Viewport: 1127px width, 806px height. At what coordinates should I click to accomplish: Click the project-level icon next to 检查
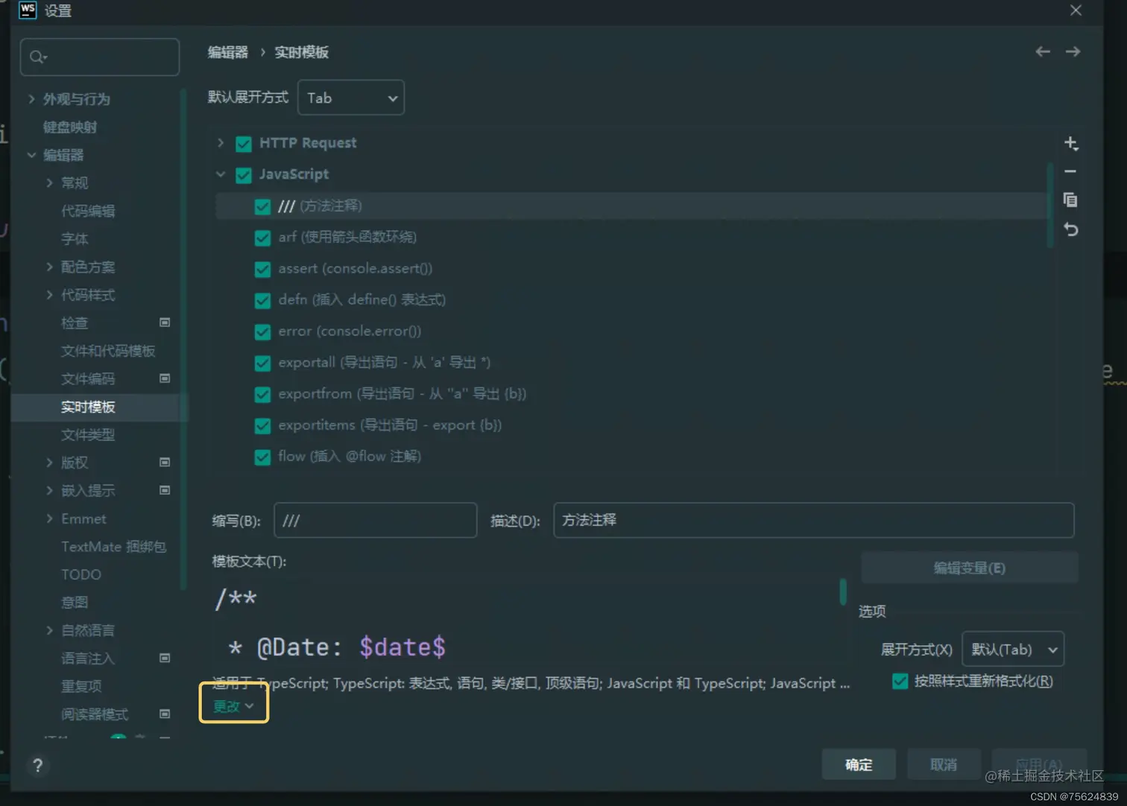pos(165,323)
